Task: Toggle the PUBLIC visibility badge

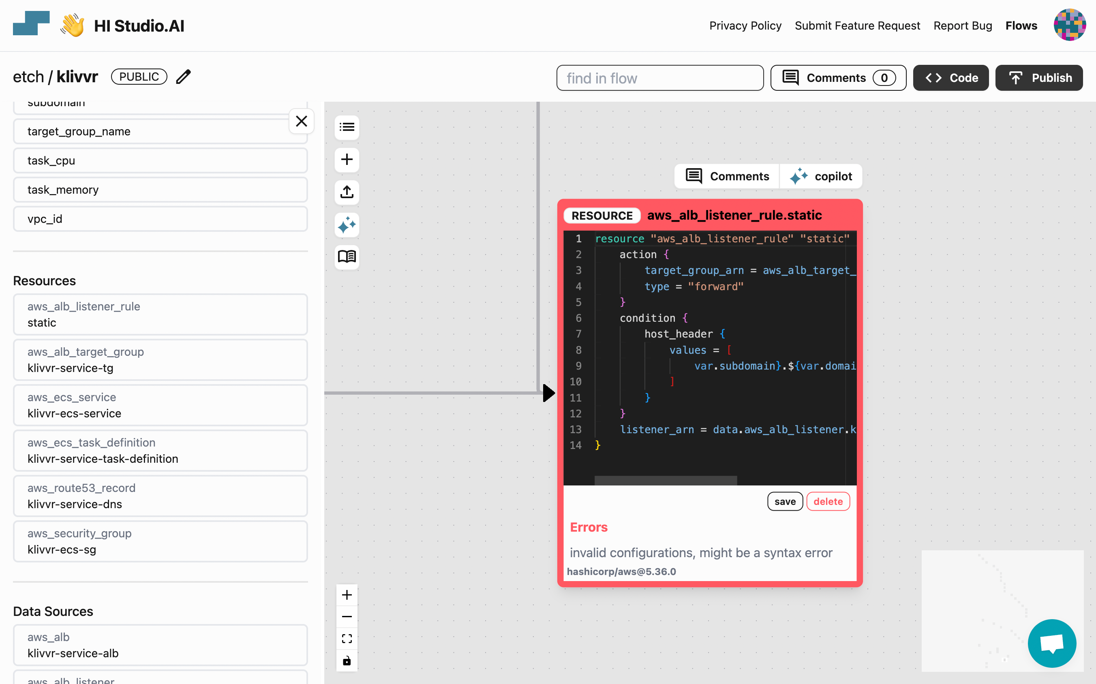Action: pos(138,76)
